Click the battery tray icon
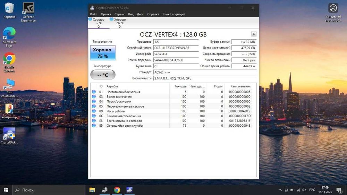This screenshot has width=347, height=195. 292,190
